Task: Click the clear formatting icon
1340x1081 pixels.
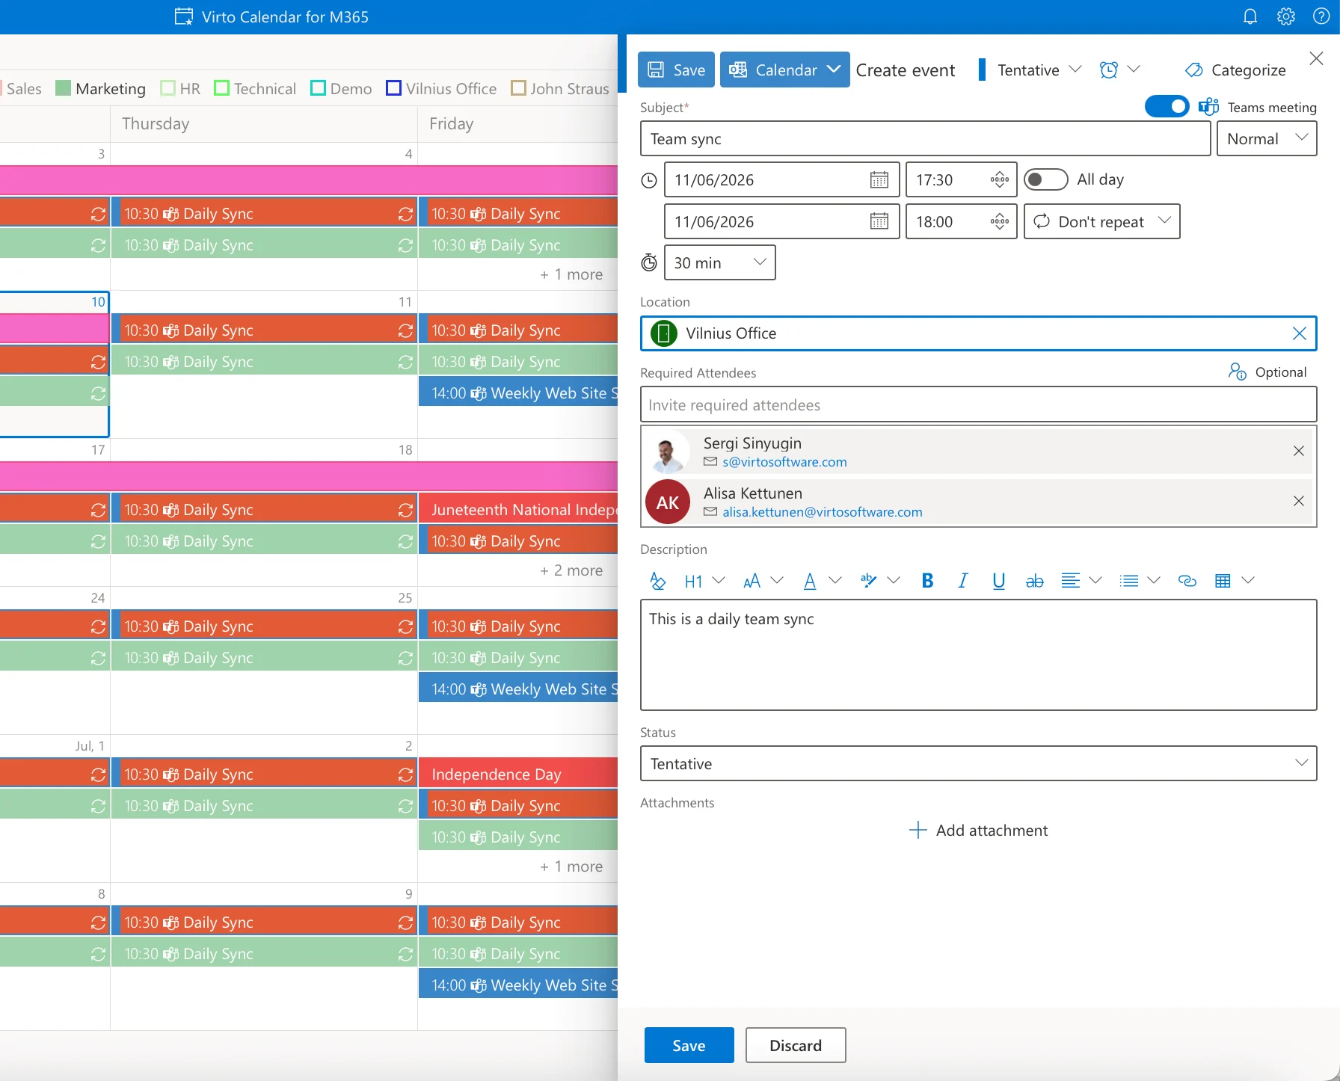Action: point(657,581)
